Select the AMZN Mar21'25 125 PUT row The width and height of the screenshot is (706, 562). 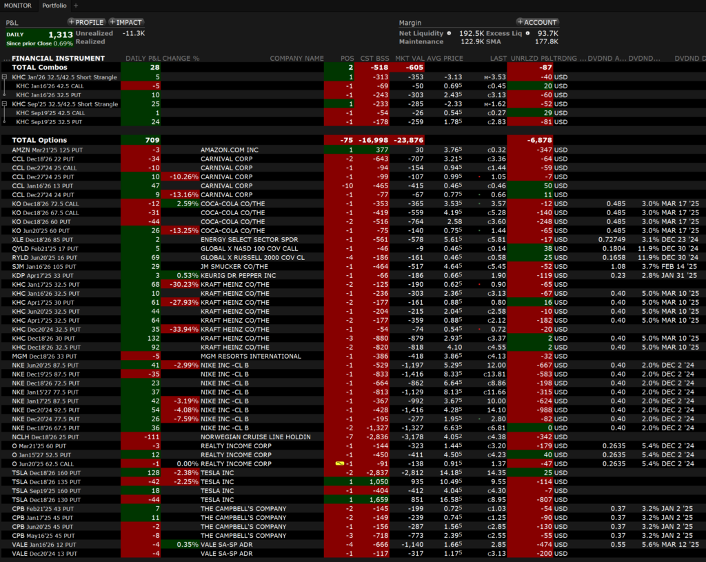tap(48, 150)
